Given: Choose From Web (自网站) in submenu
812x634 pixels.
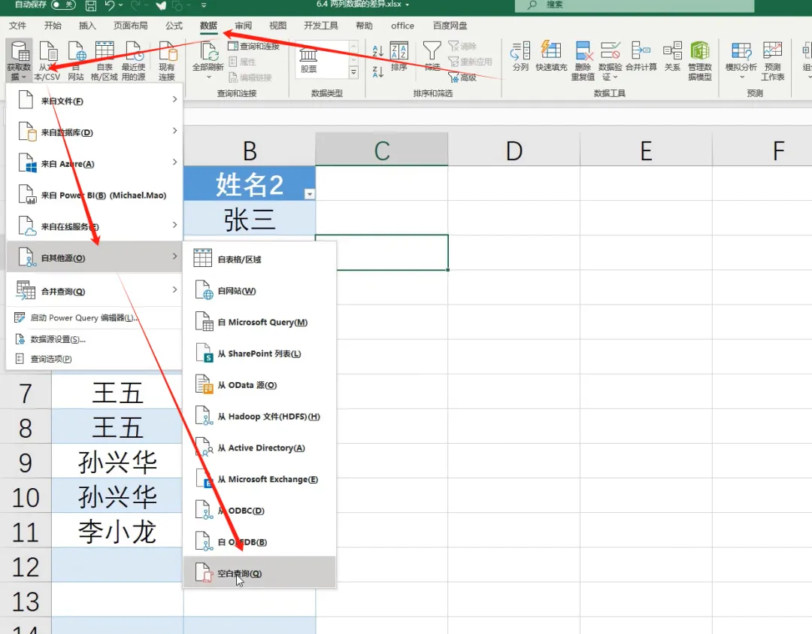Looking at the screenshot, I should (x=259, y=290).
